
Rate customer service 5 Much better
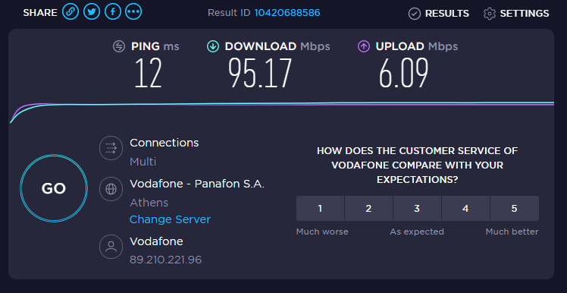[x=514, y=209]
